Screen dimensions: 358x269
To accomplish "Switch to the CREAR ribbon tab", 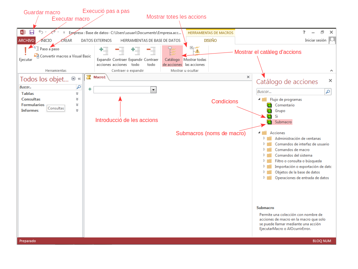I will (x=66, y=40).
